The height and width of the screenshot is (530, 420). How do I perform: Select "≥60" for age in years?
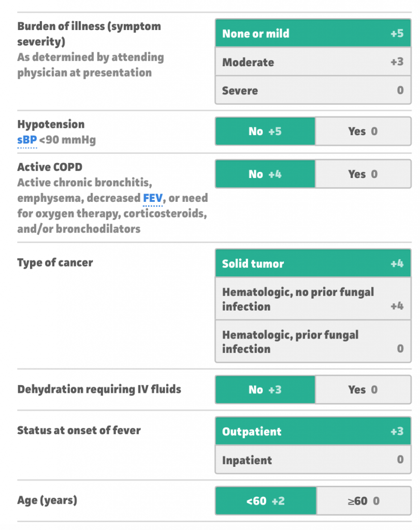pyautogui.click(x=363, y=500)
